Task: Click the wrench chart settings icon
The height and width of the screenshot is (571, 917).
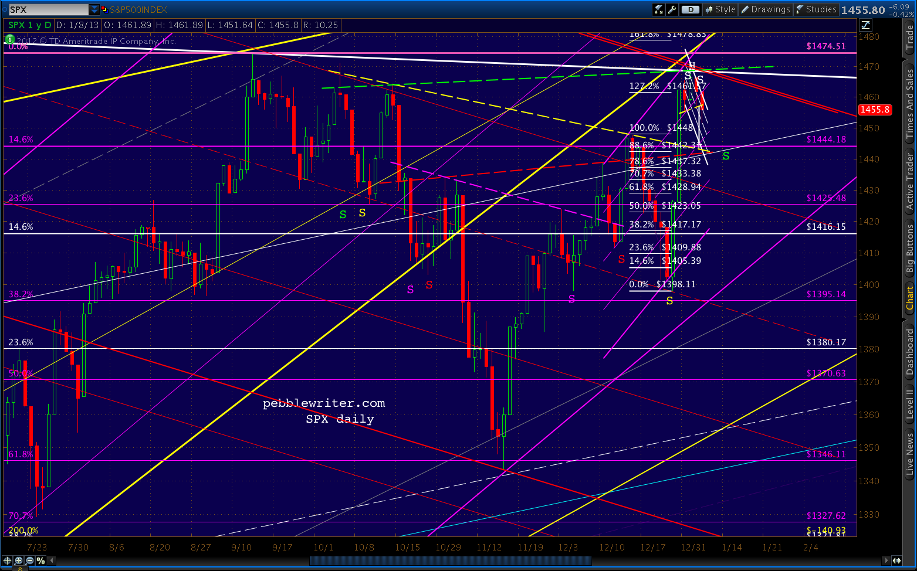Action: pos(672,9)
